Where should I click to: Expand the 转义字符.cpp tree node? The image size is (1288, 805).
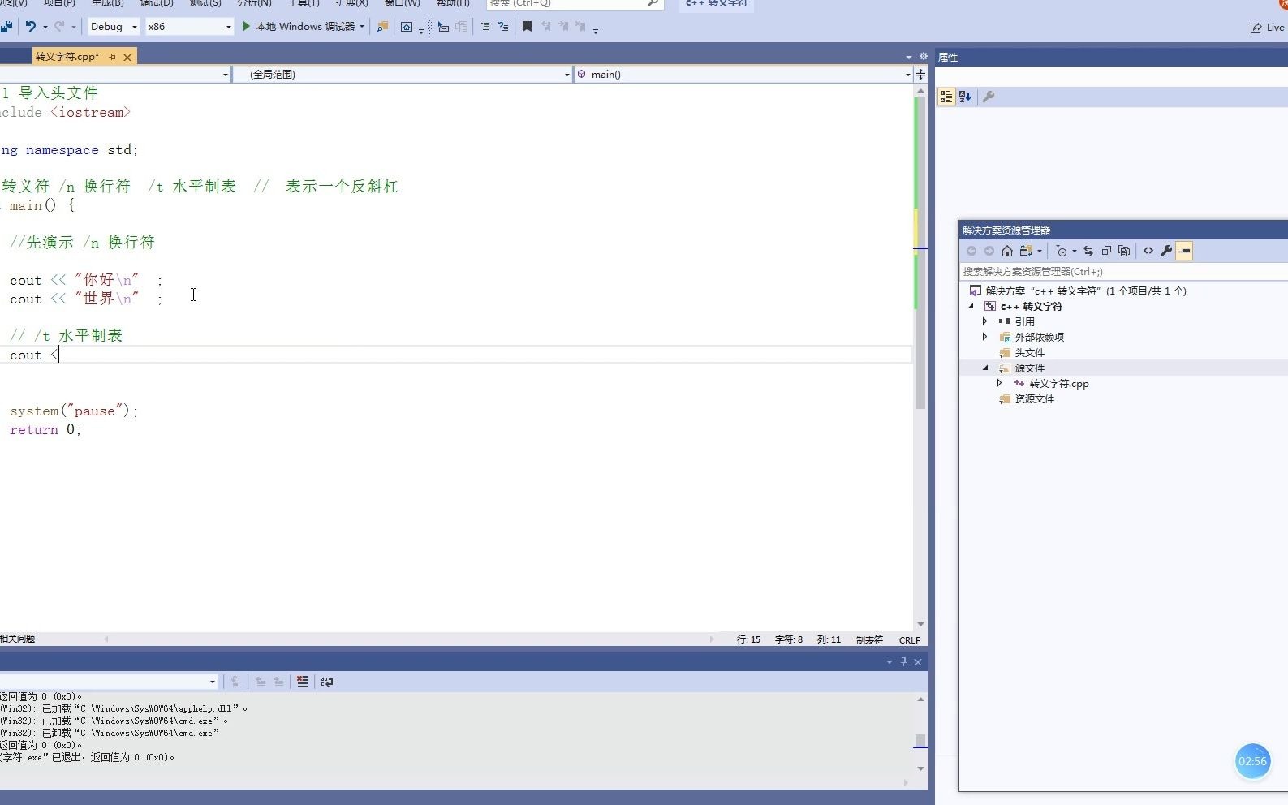[x=1000, y=383]
